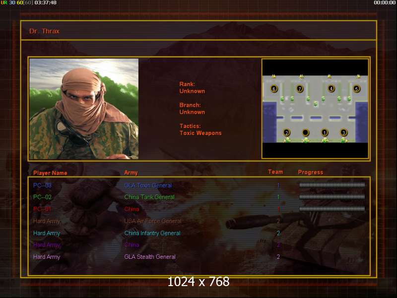Click the 00:00:00 game timer
Viewport: 397px width, 298px height.
(385, 3)
